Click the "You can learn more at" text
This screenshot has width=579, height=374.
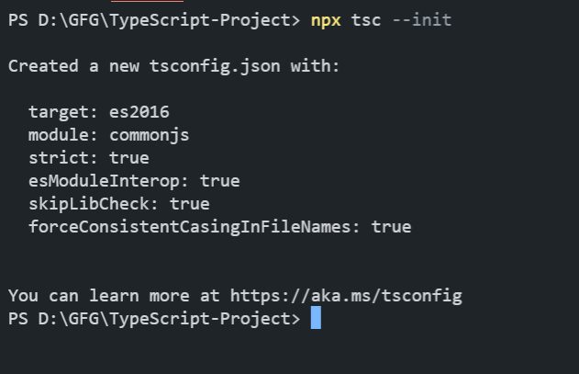(x=115, y=296)
